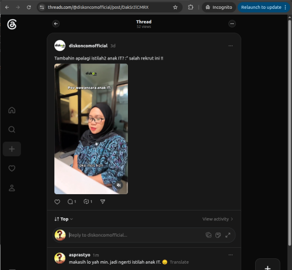The image size is (292, 270).
Task: Repost the diskoncomofficial post
Action: (88, 202)
